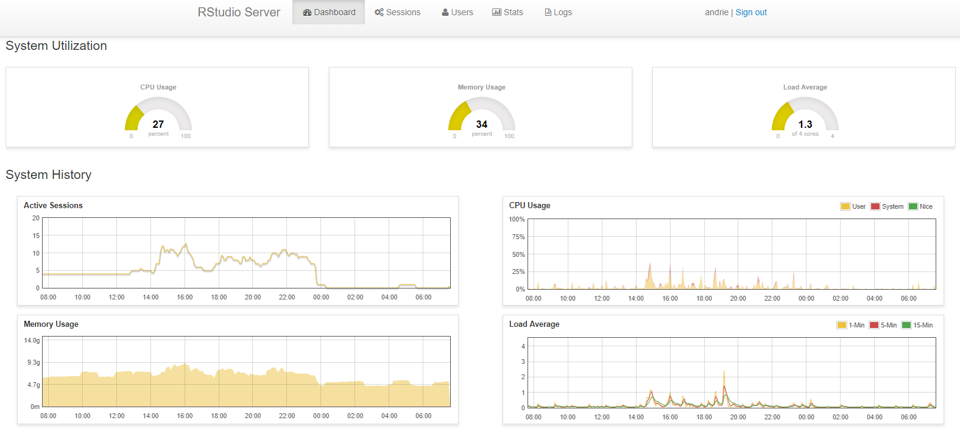Click the Logs document icon
This screenshot has width=960, height=437.
point(548,12)
